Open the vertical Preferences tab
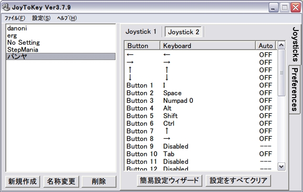 click(295, 89)
